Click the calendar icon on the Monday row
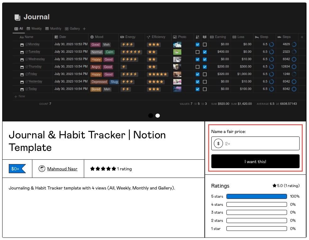 (x=22, y=45)
